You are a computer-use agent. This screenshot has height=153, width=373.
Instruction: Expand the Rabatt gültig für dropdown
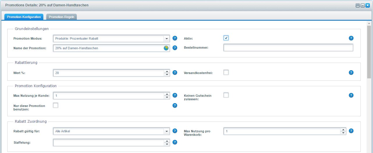click(167, 131)
